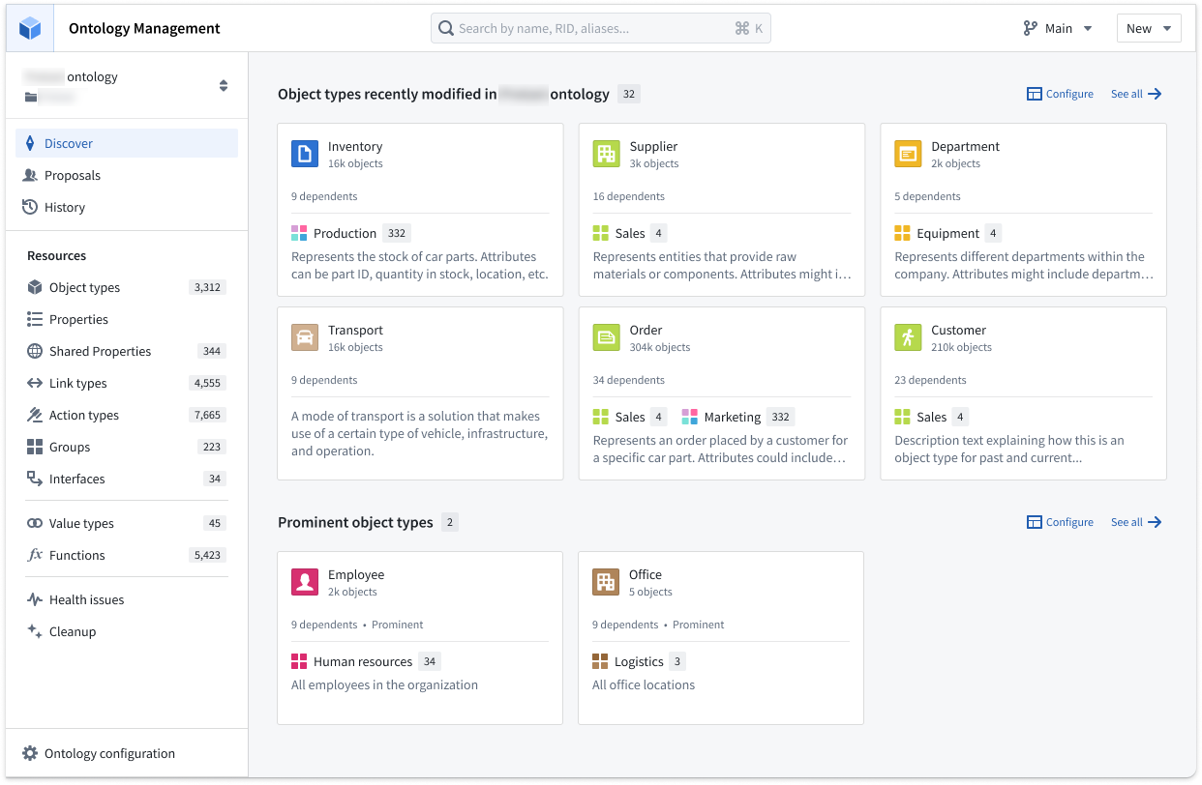Click See all for recently modified object types
Image resolution: width=1202 pixels, height=785 pixels.
coord(1136,94)
